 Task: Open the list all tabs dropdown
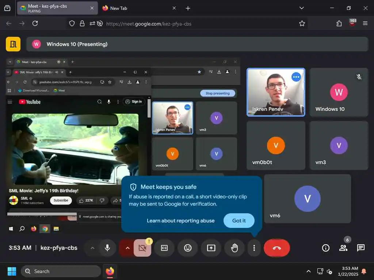pos(301,8)
